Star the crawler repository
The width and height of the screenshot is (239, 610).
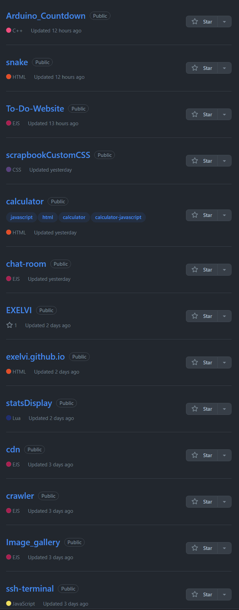pyautogui.click(x=202, y=502)
